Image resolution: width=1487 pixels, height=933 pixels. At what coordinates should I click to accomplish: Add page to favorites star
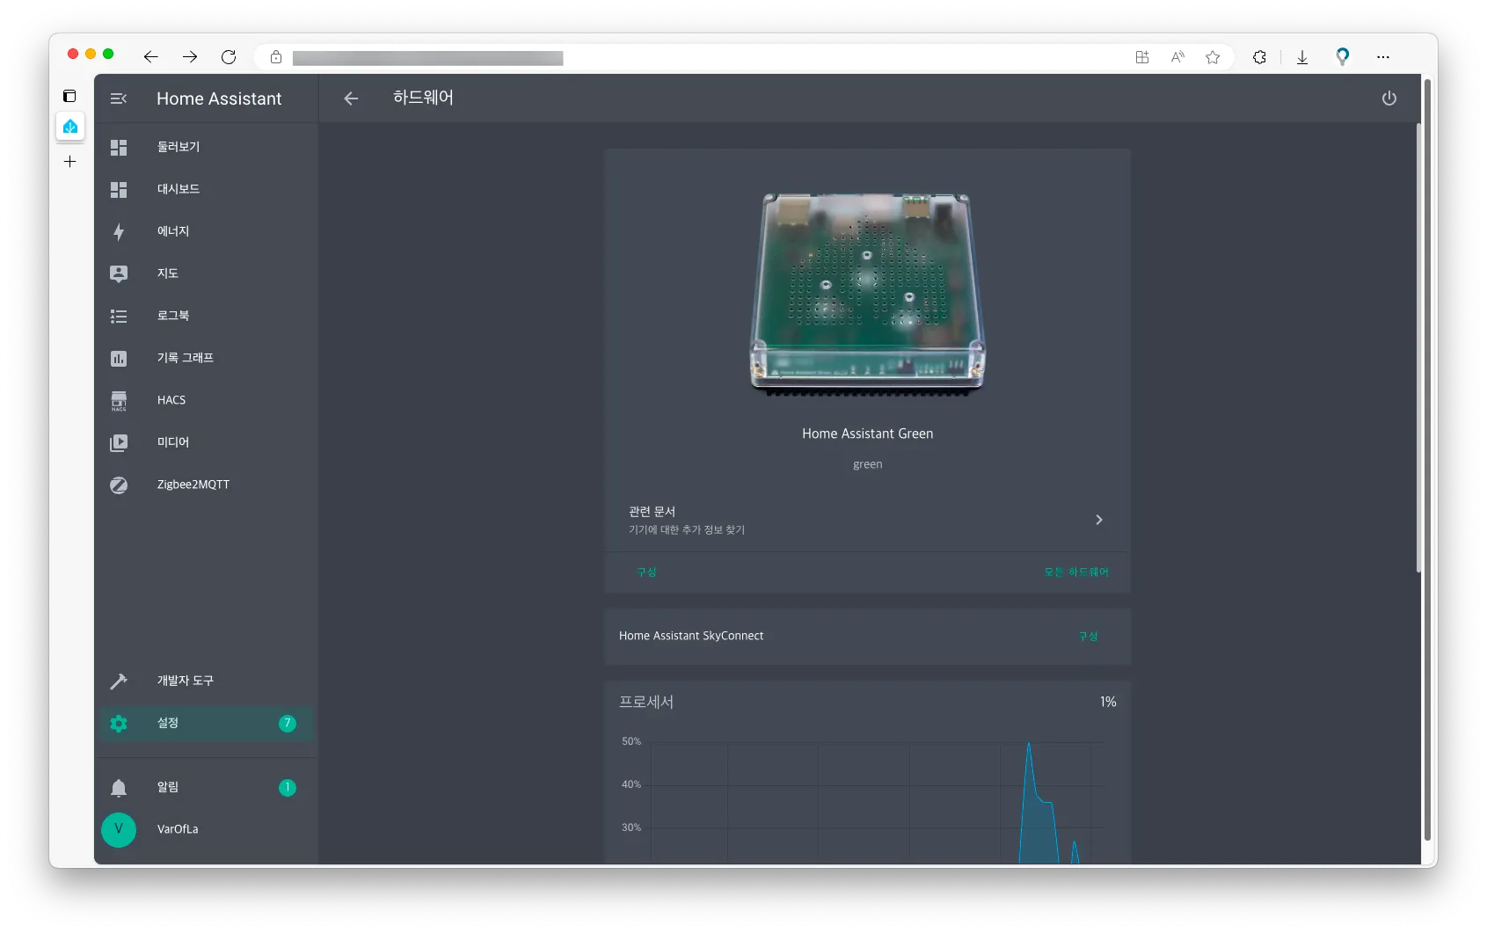(x=1213, y=57)
